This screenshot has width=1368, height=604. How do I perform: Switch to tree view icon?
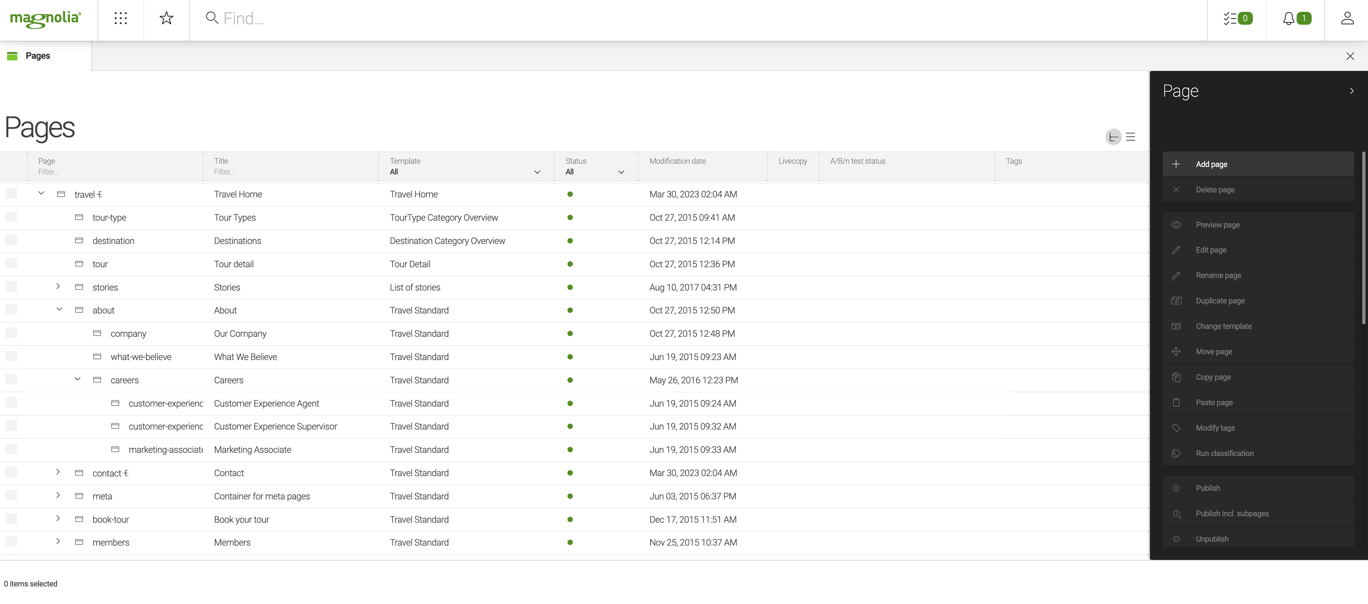click(x=1114, y=137)
